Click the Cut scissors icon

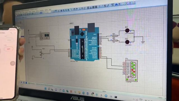point(80,9)
